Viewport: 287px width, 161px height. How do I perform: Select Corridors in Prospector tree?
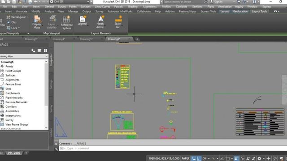(x=11, y=106)
